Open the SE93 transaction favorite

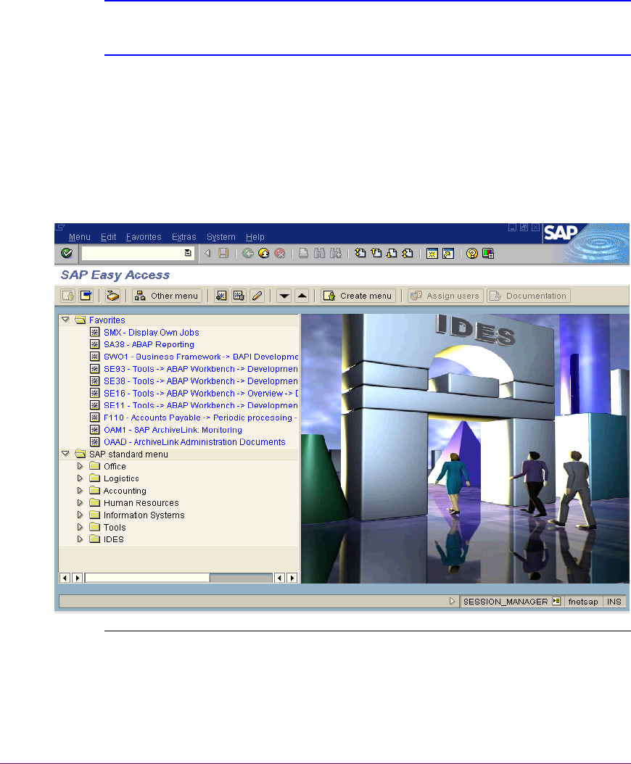tap(200, 369)
